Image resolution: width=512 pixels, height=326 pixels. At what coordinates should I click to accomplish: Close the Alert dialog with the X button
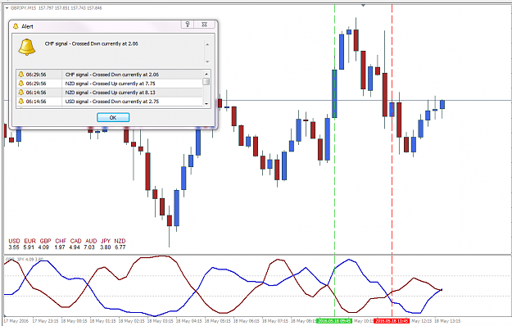pyautogui.click(x=205, y=24)
